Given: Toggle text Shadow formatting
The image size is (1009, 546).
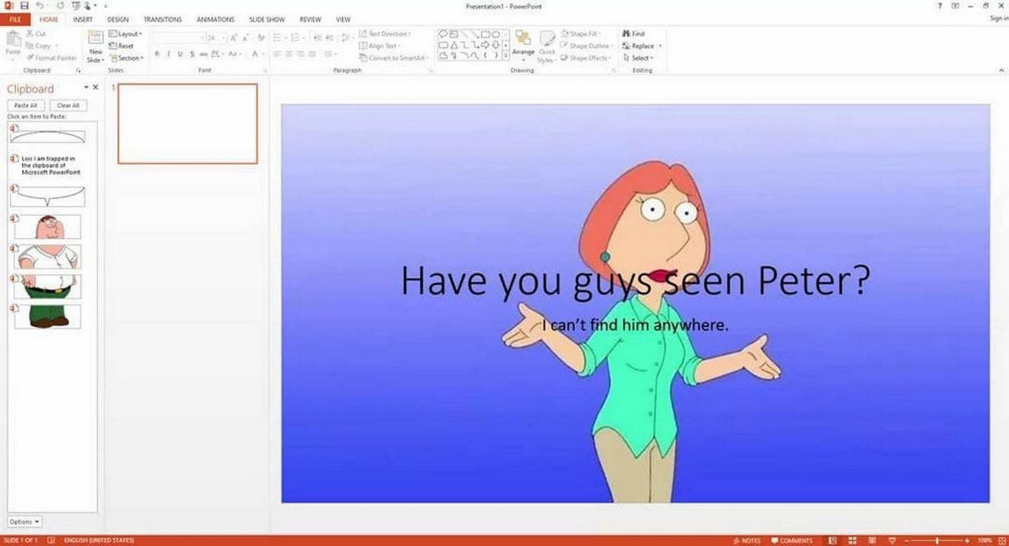Looking at the screenshot, I should [x=192, y=54].
